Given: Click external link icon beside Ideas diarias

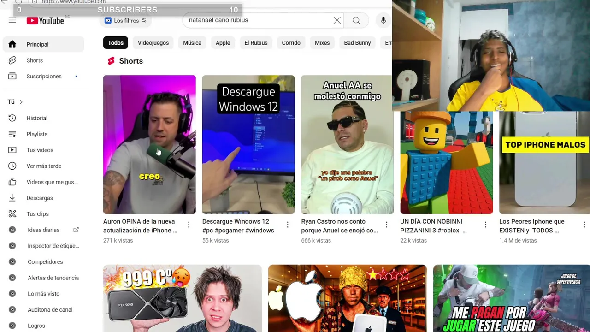Looking at the screenshot, I should click(76, 230).
